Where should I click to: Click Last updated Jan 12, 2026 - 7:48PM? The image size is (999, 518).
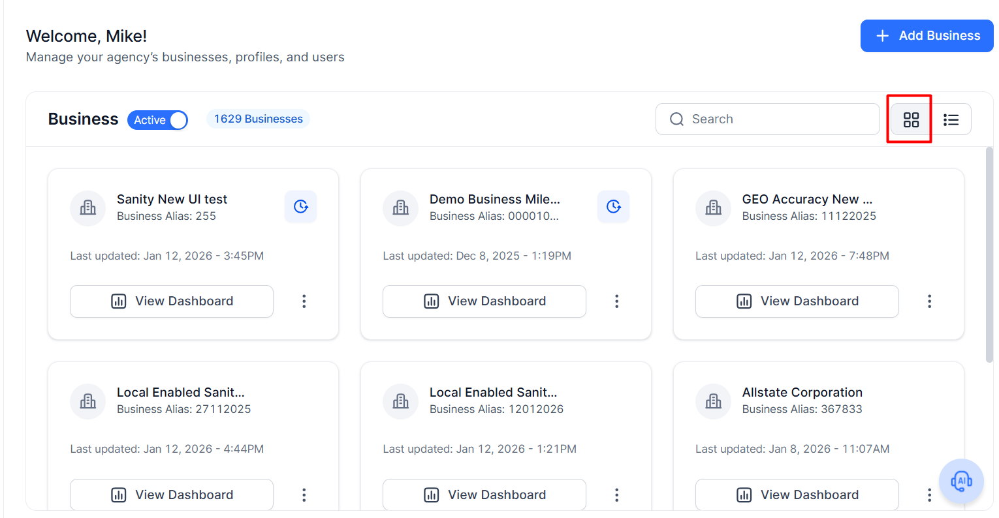(x=792, y=256)
